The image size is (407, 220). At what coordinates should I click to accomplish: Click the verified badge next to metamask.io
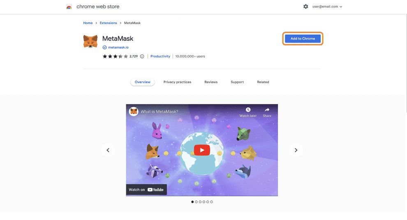[104, 47]
